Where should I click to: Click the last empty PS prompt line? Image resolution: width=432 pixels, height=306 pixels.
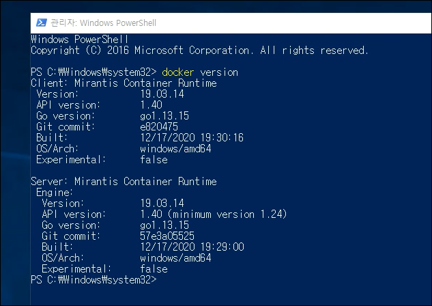point(93,280)
